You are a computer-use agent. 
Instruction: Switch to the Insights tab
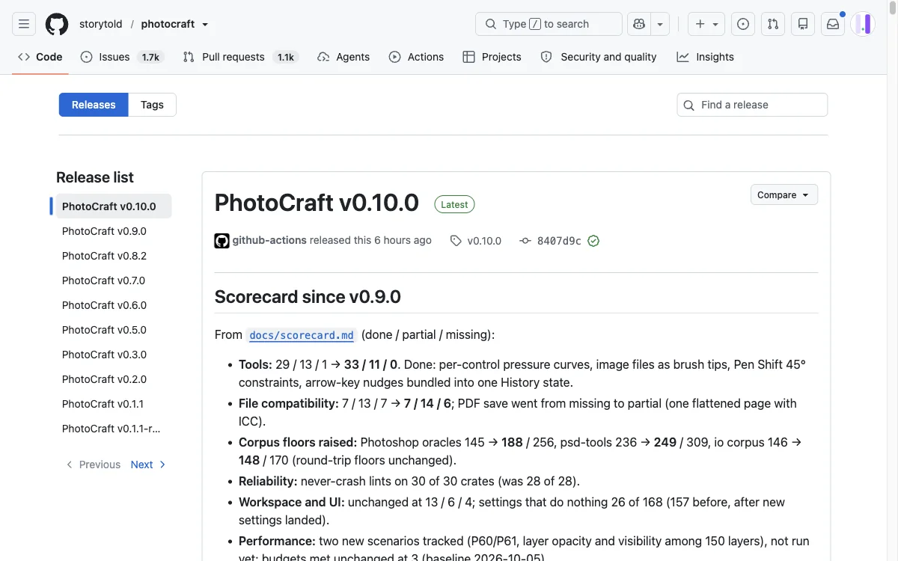click(705, 57)
